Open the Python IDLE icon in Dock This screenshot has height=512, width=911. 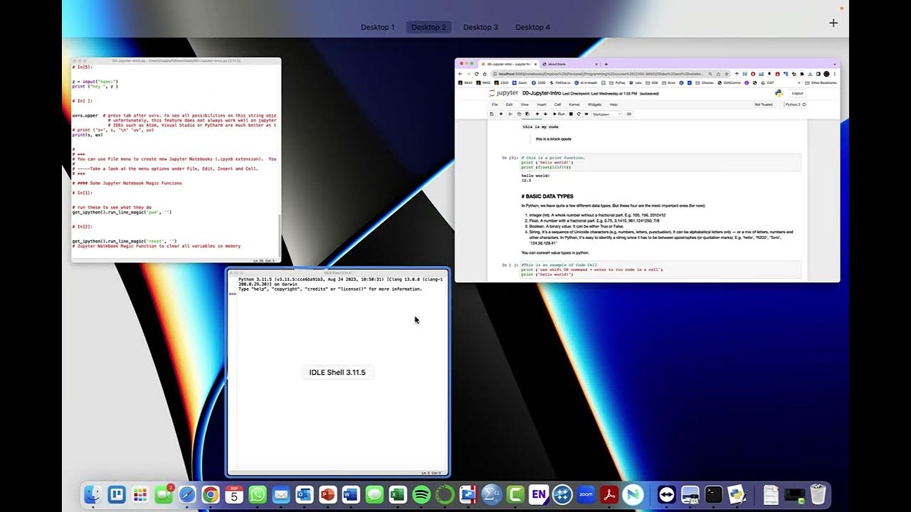[x=737, y=495]
